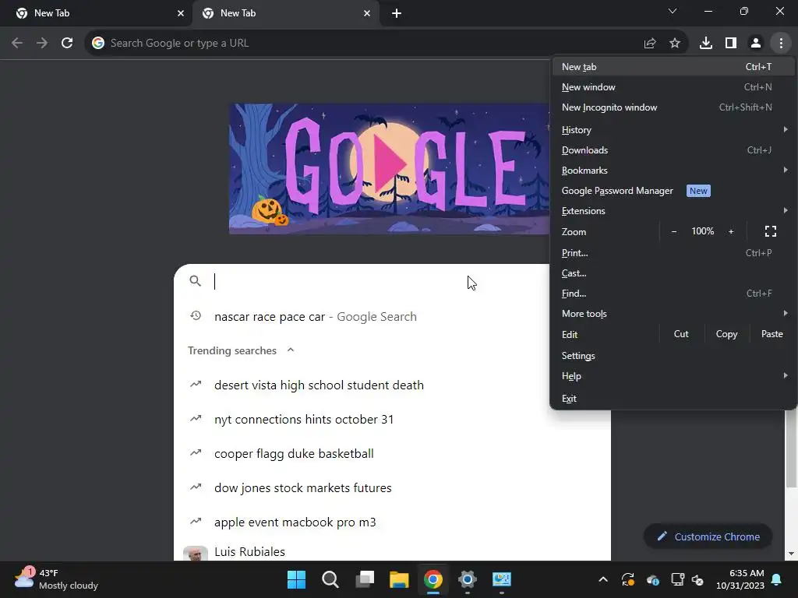Image resolution: width=798 pixels, height=598 pixels.
Task: Expand the History submenu
Action: pos(673,130)
